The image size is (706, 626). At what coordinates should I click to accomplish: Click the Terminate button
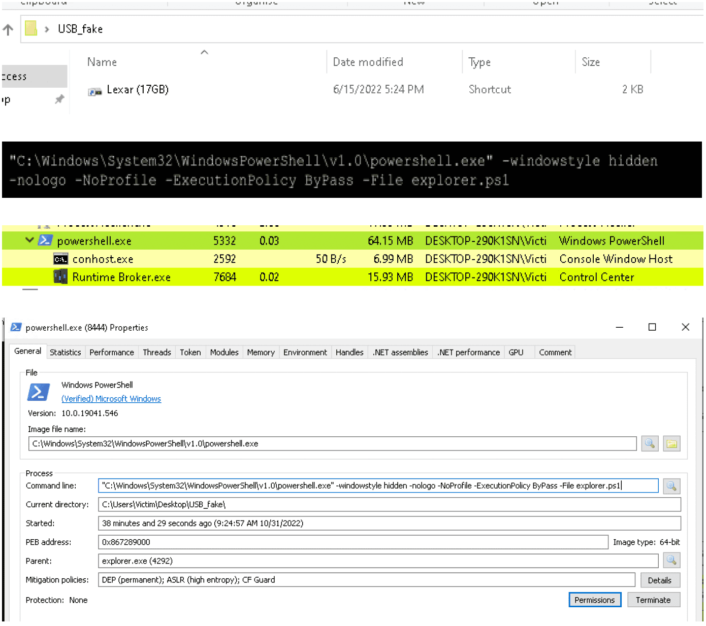[x=653, y=600]
